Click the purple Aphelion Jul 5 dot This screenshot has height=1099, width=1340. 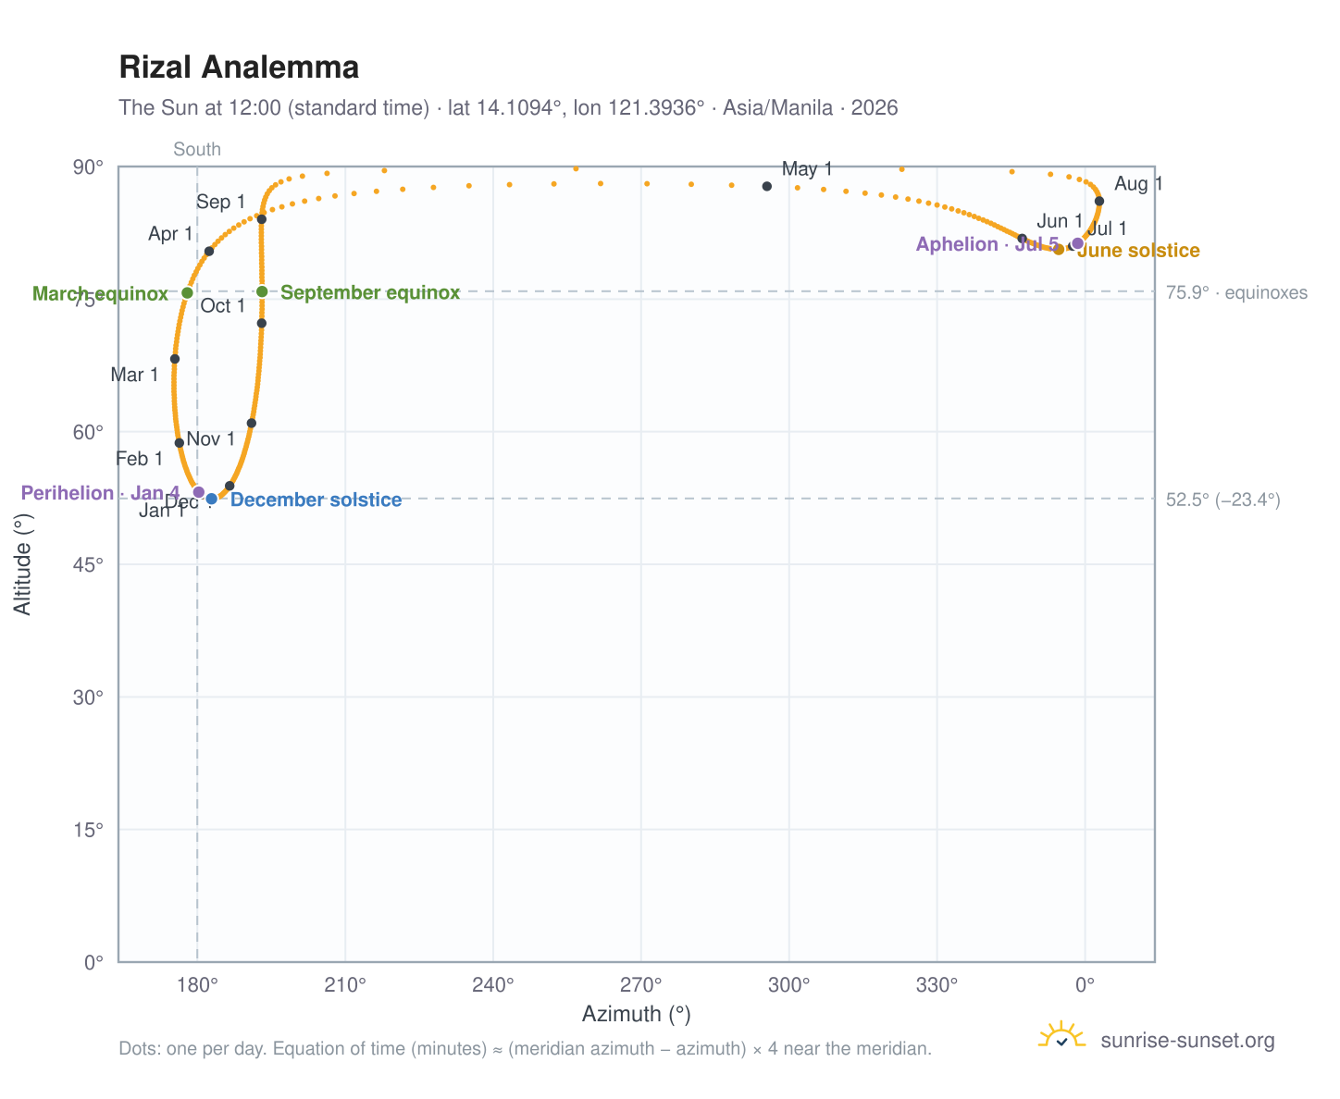1077,243
